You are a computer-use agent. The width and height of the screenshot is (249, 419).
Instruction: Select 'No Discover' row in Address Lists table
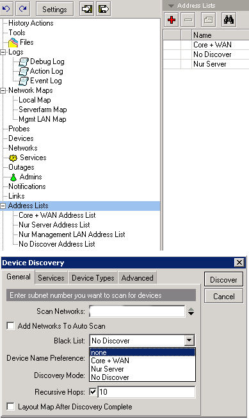pyautogui.click(x=206, y=54)
